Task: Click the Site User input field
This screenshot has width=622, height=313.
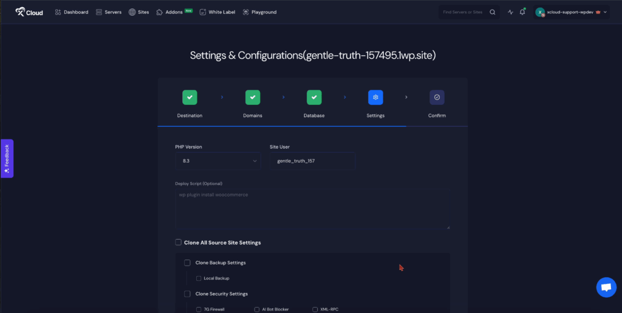Action: point(312,161)
